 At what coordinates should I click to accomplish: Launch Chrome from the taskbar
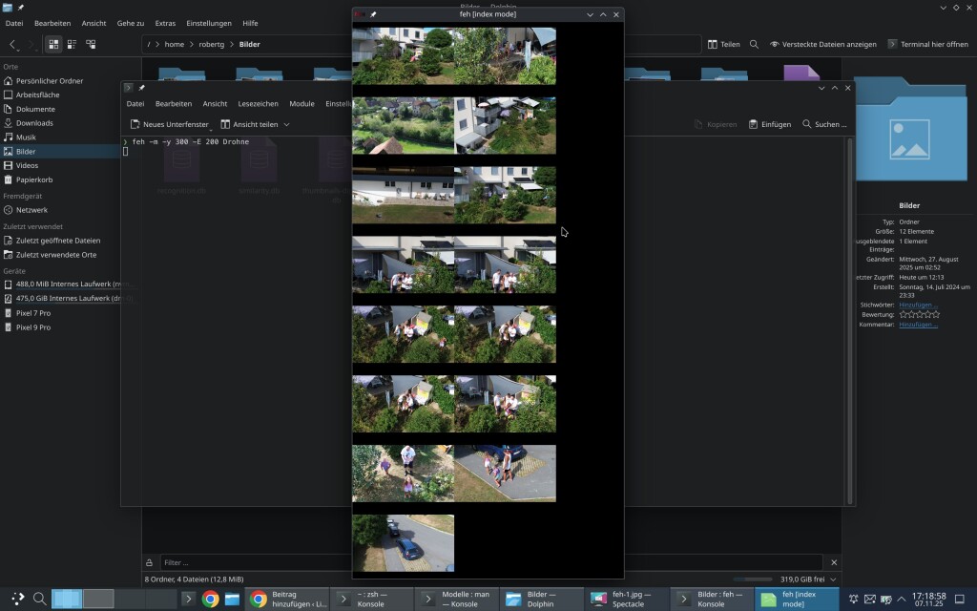[x=211, y=599]
